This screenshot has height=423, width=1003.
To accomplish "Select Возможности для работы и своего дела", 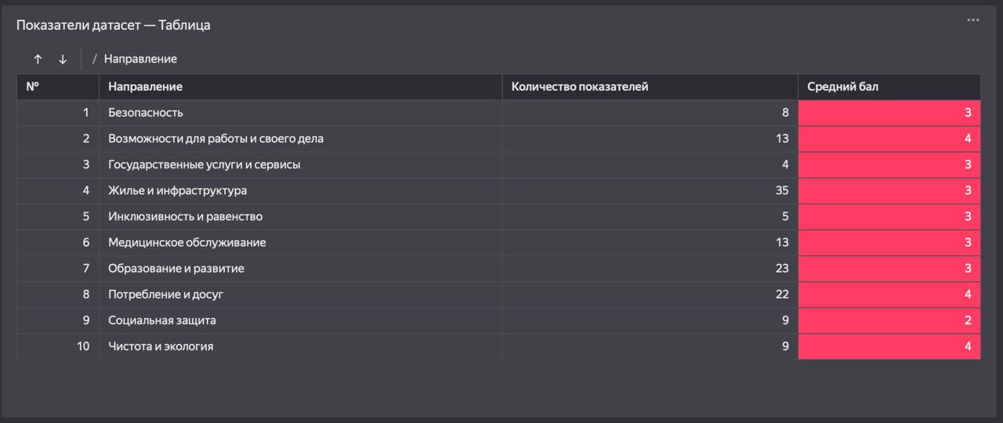I will (x=301, y=139).
